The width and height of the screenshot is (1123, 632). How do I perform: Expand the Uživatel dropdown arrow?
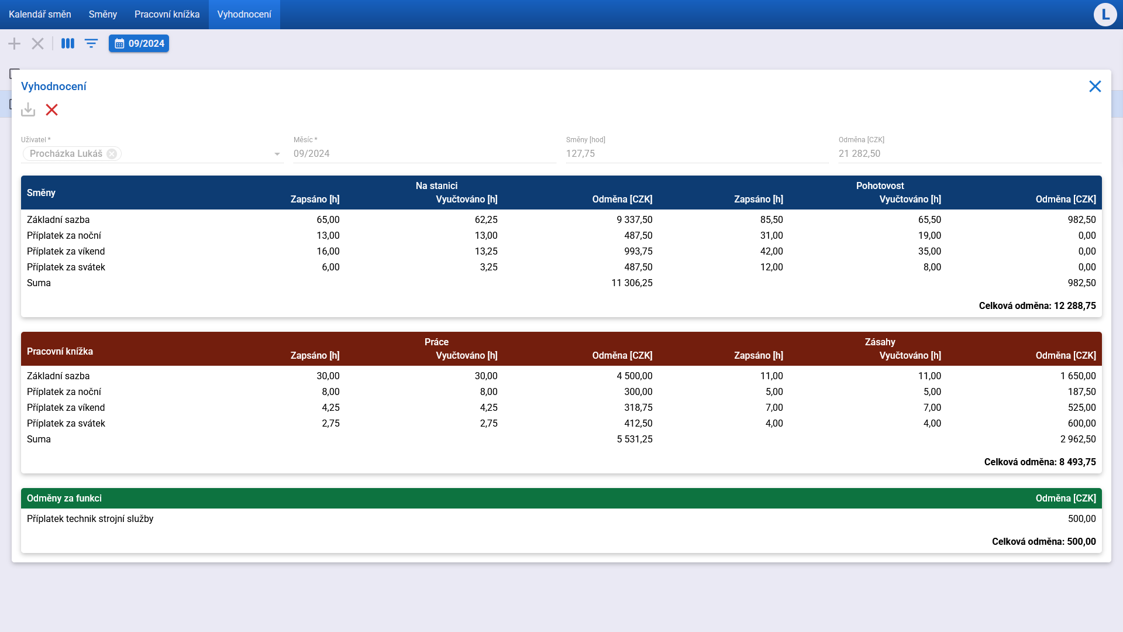pos(277,154)
